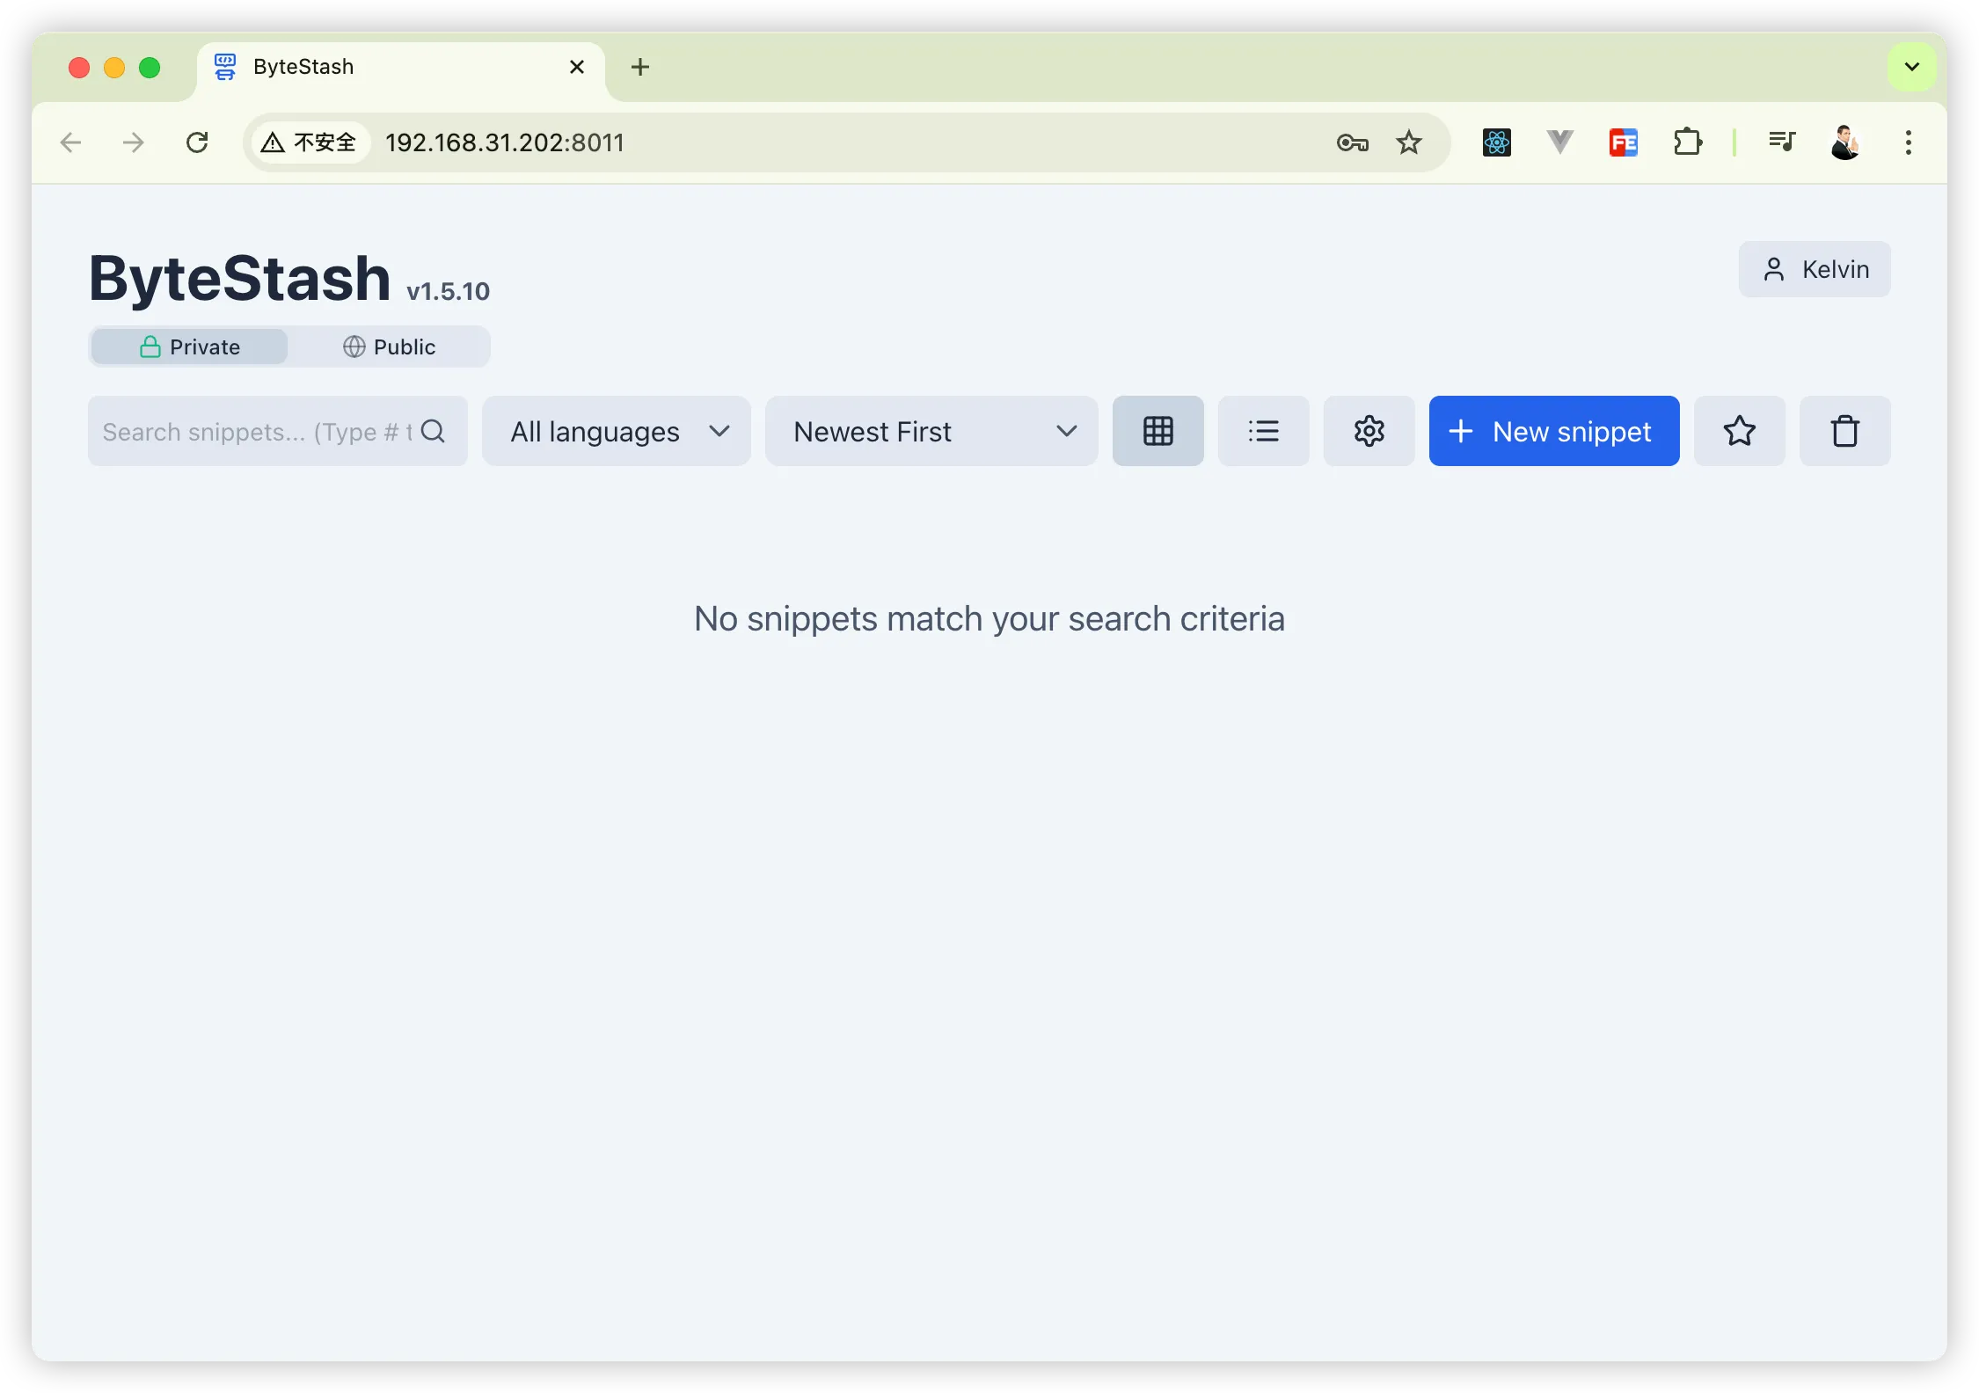The image size is (1979, 1393).
Task: Open the media control playlist icon
Action: point(1782,142)
